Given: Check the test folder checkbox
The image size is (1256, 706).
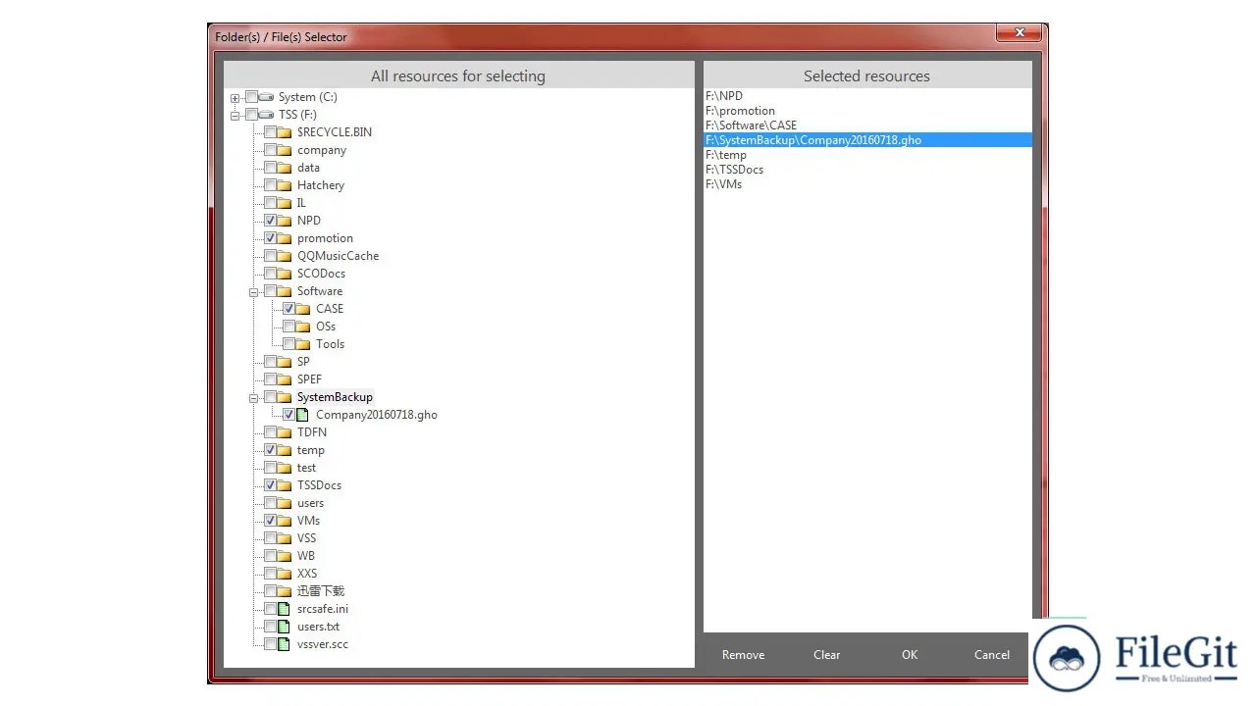Looking at the screenshot, I should [x=270, y=468].
